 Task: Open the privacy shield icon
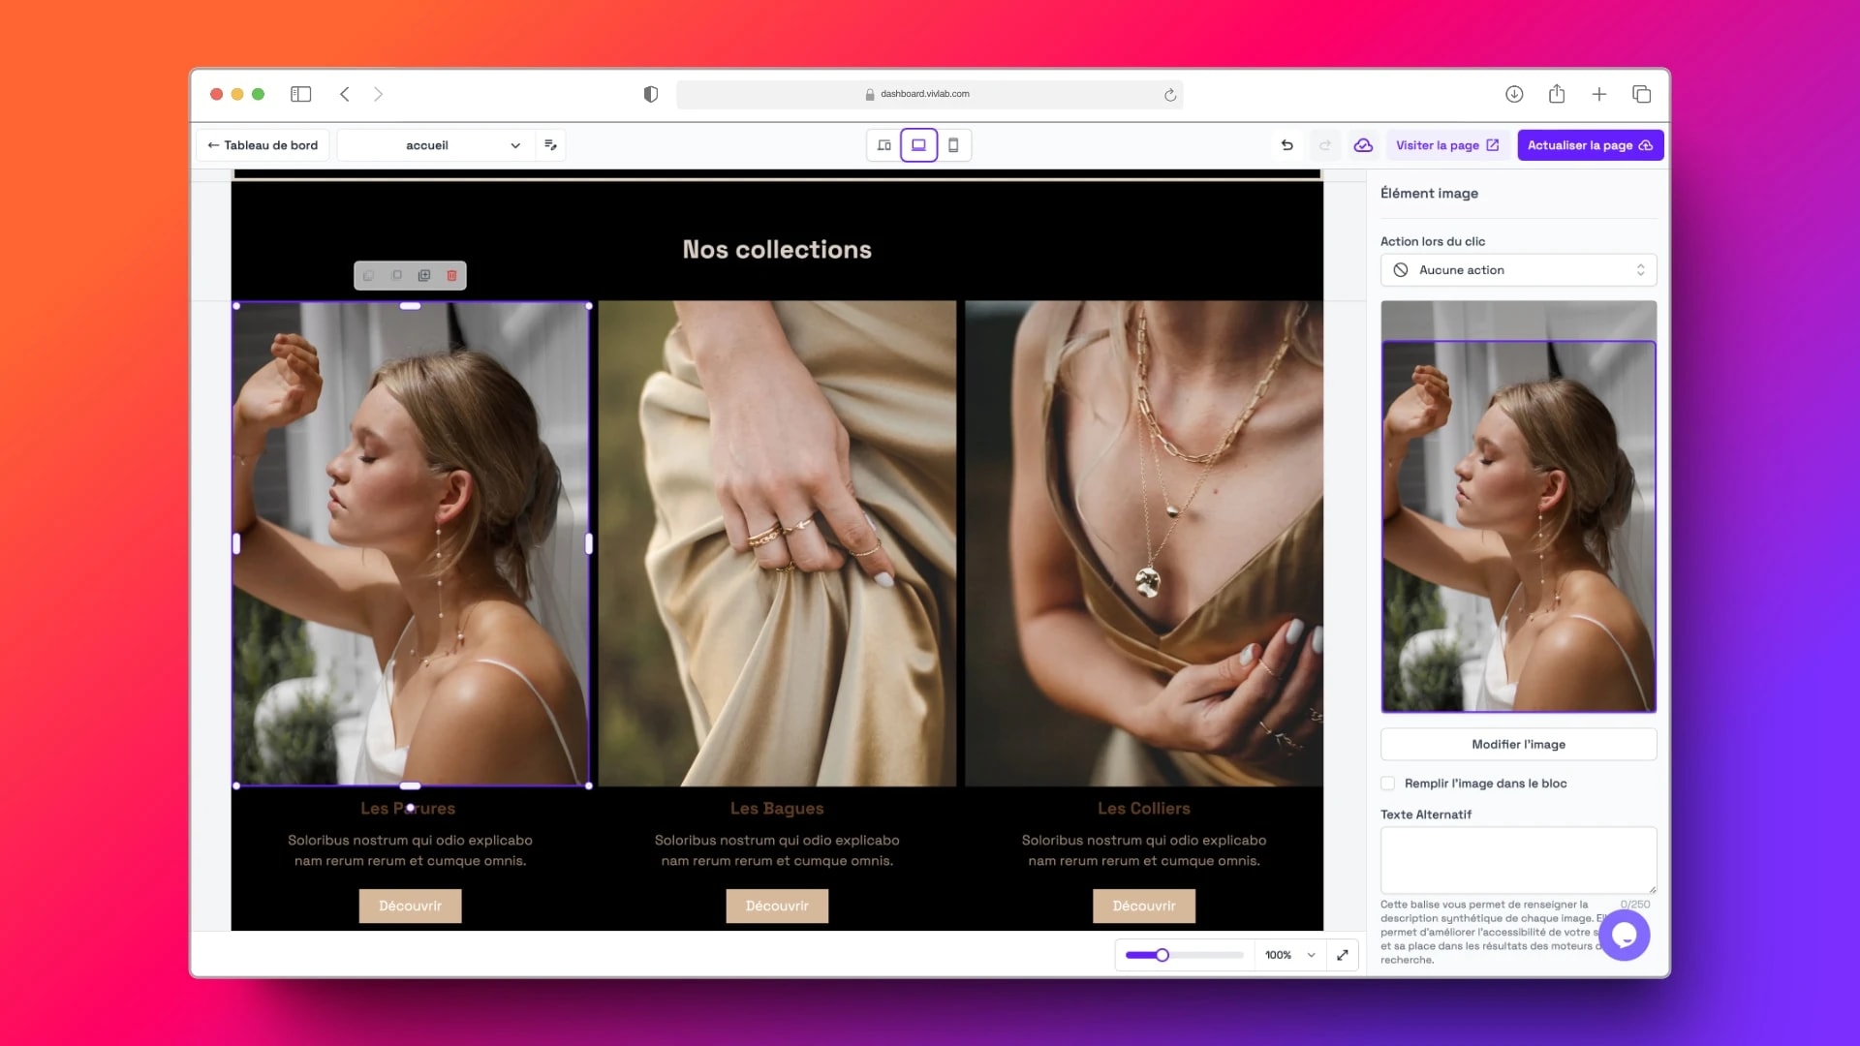click(651, 94)
